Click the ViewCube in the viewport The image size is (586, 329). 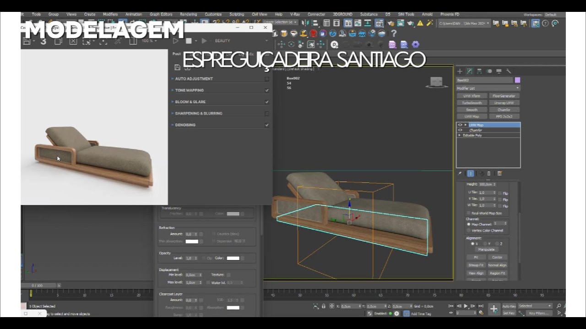pos(436,82)
